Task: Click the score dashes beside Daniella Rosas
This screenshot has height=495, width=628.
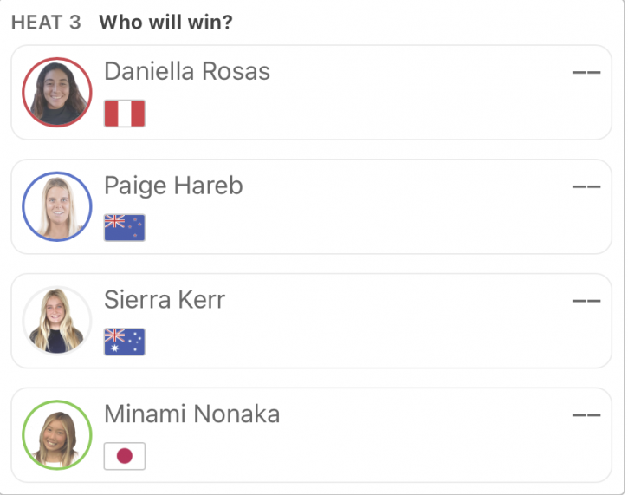Action: pyautogui.click(x=586, y=73)
